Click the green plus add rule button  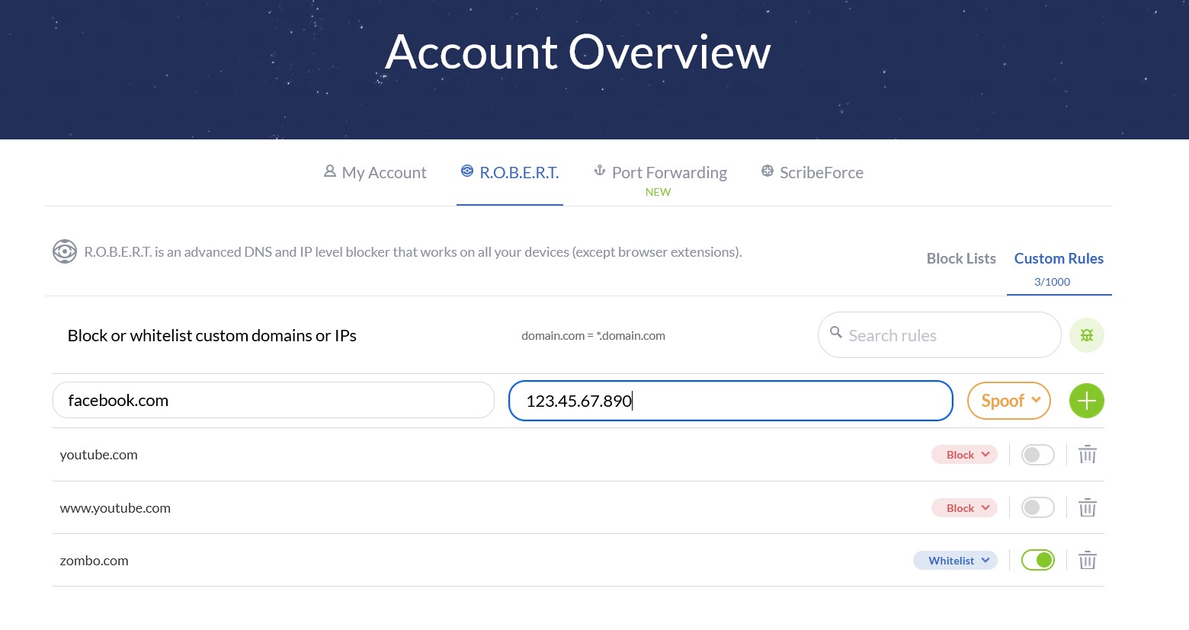coord(1086,401)
